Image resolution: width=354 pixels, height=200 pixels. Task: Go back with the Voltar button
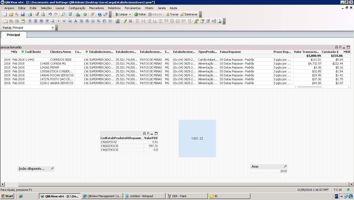point(140,14)
